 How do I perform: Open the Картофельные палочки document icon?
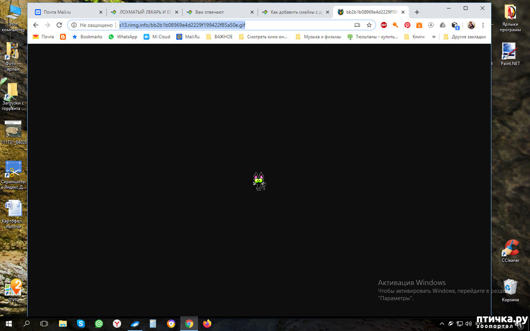pyautogui.click(x=13, y=214)
